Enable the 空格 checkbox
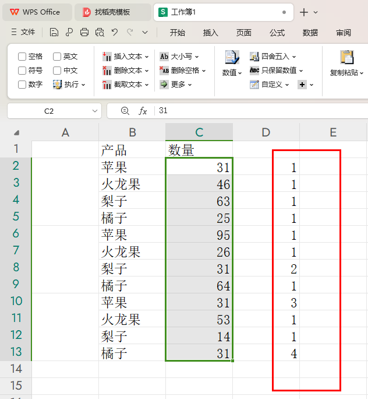 tap(22, 57)
